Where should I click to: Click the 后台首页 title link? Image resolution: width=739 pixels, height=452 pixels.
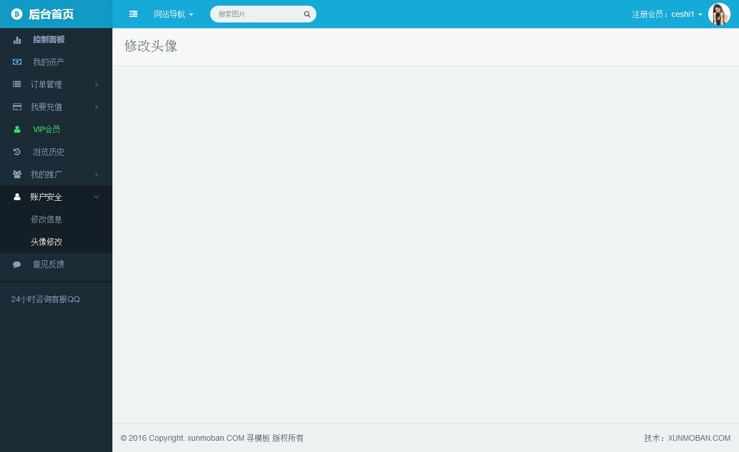[x=51, y=14]
